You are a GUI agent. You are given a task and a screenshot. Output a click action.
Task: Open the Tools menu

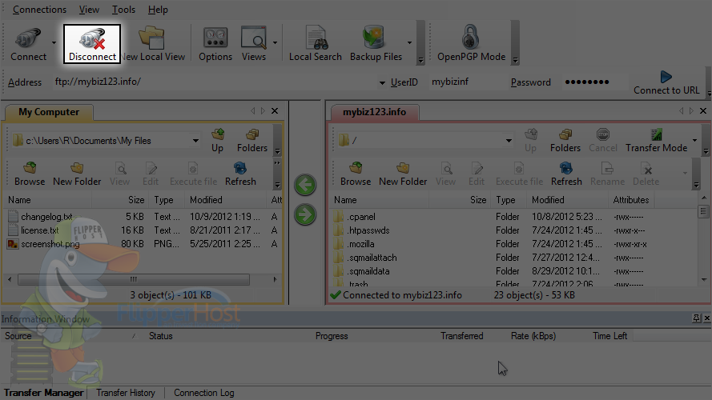coord(123,10)
